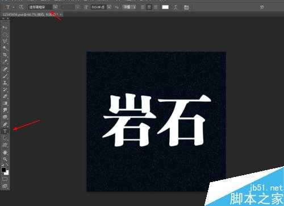Expand the font style dropdown

(78, 7)
